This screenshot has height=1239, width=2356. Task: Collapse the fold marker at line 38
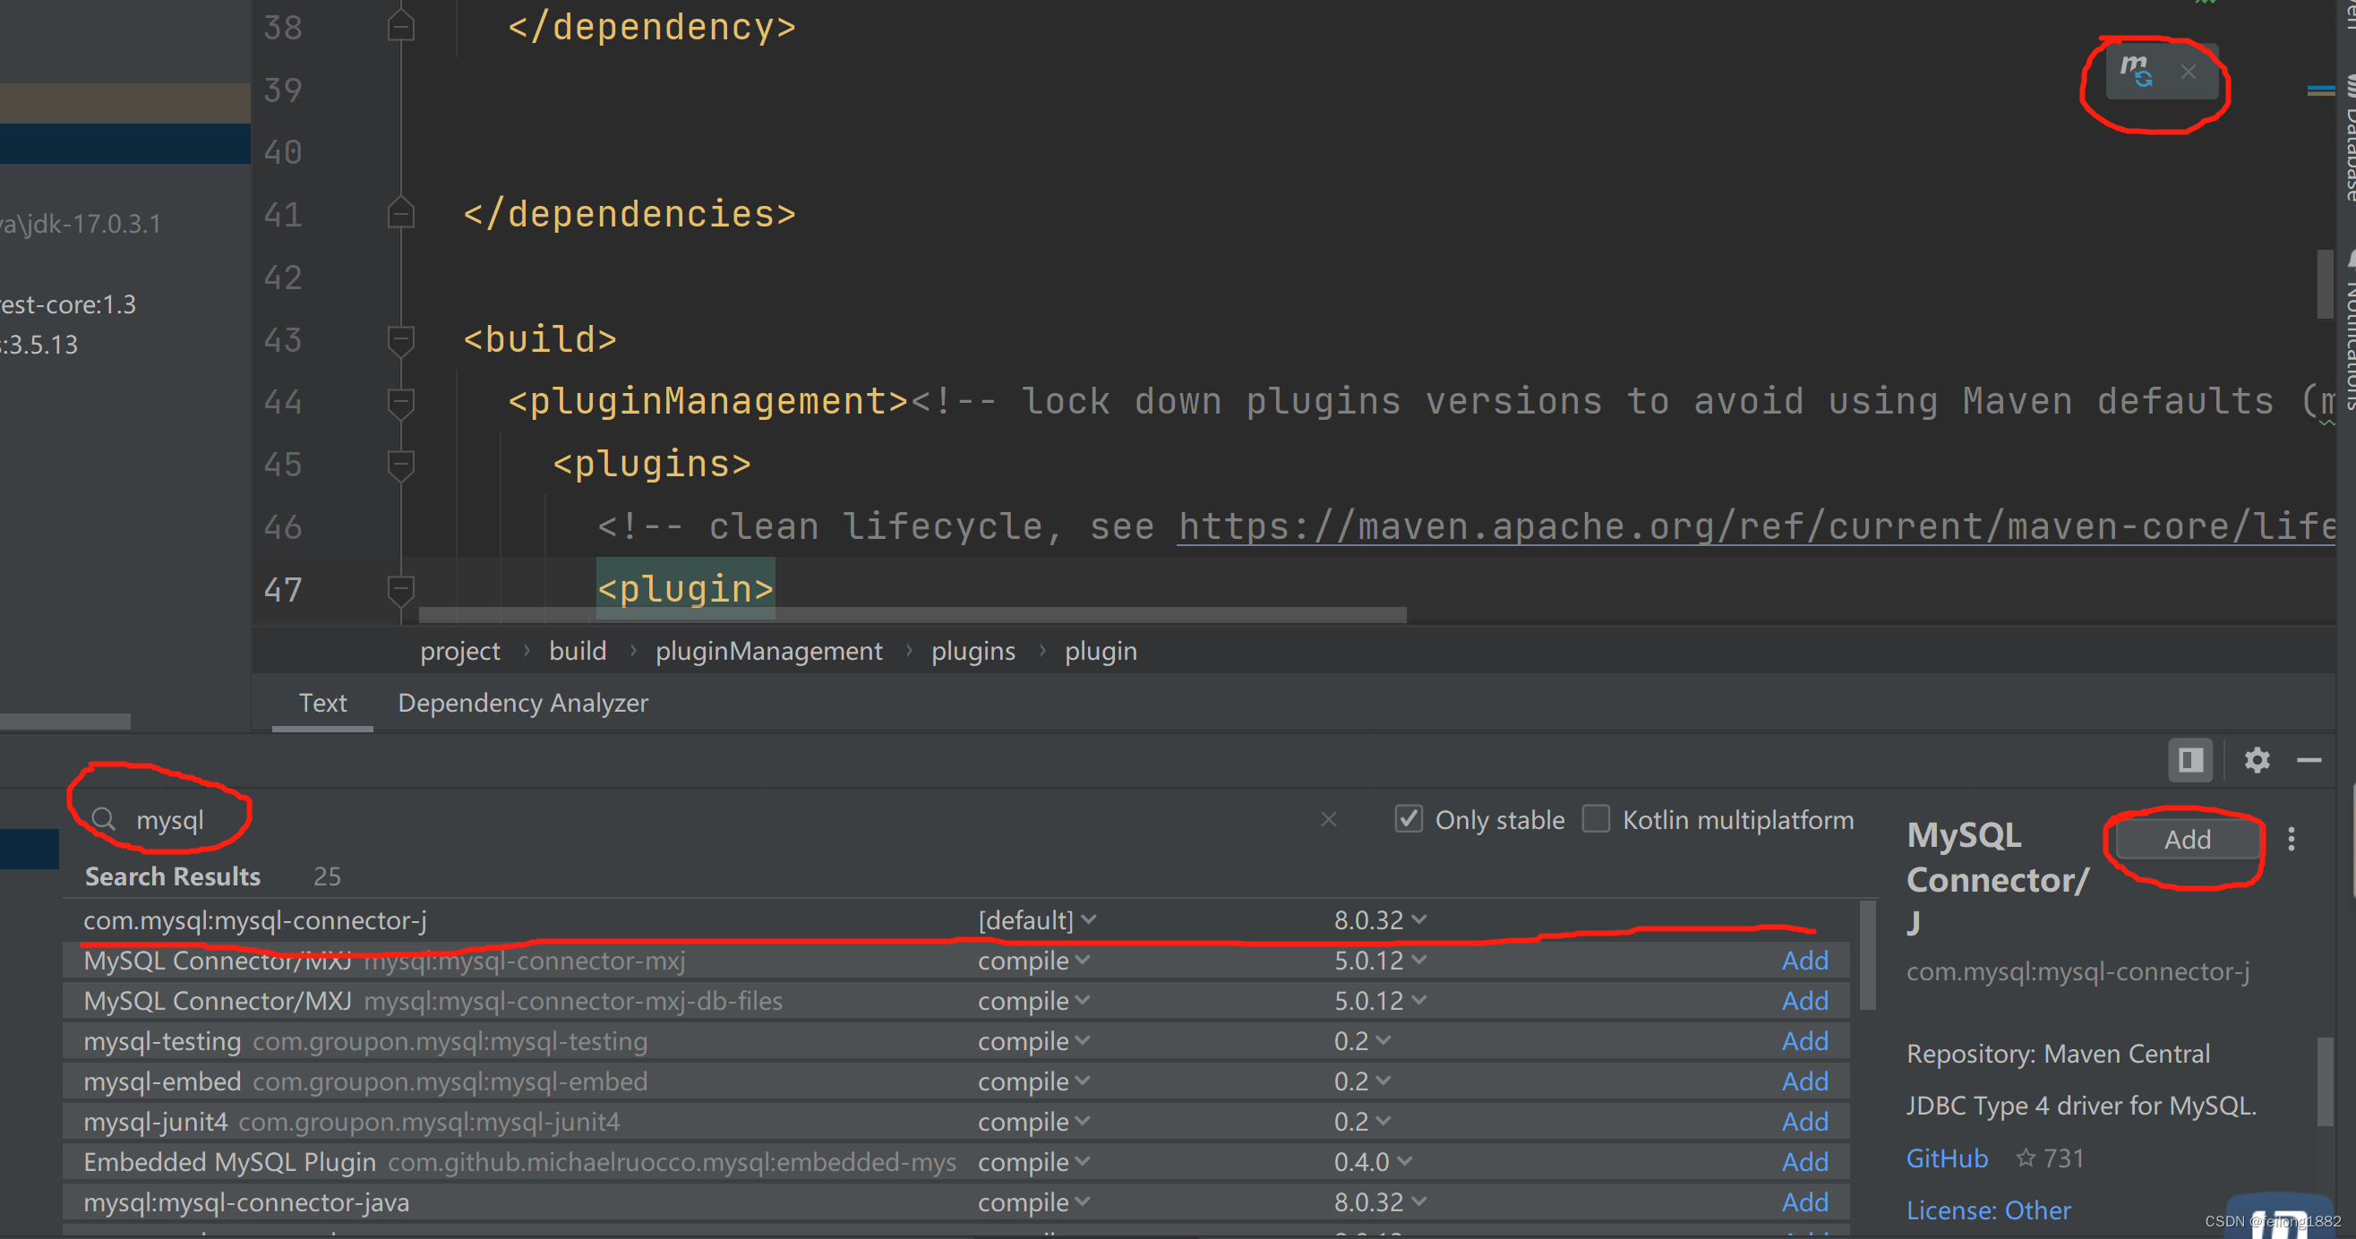pyautogui.click(x=400, y=27)
